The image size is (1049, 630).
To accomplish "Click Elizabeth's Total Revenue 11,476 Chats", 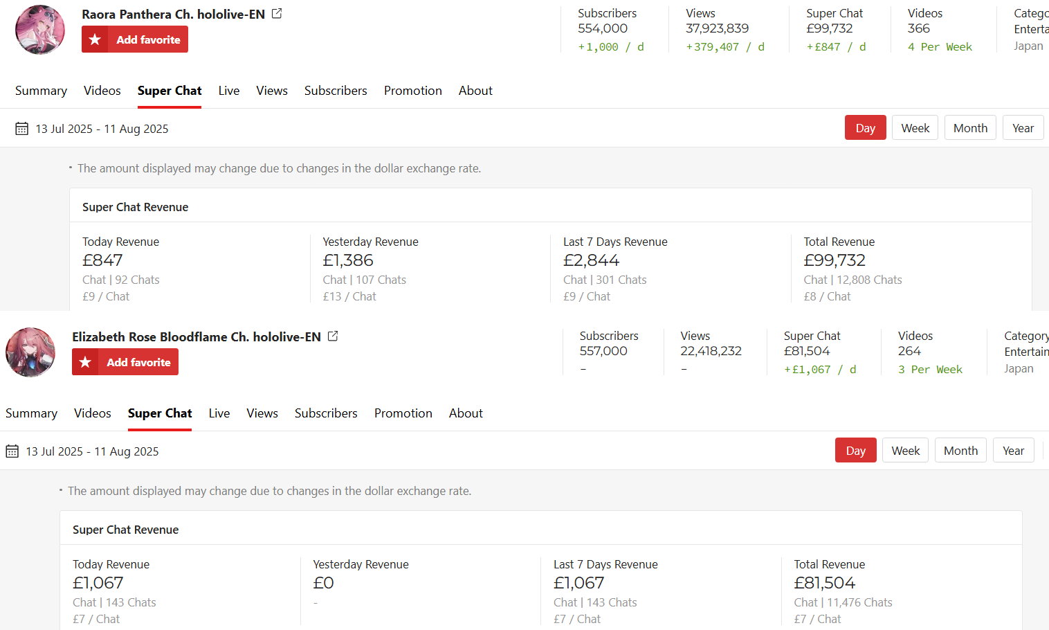I will tap(843, 602).
